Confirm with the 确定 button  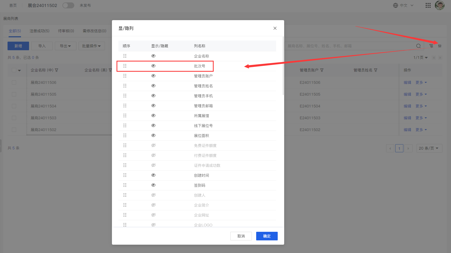point(267,236)
